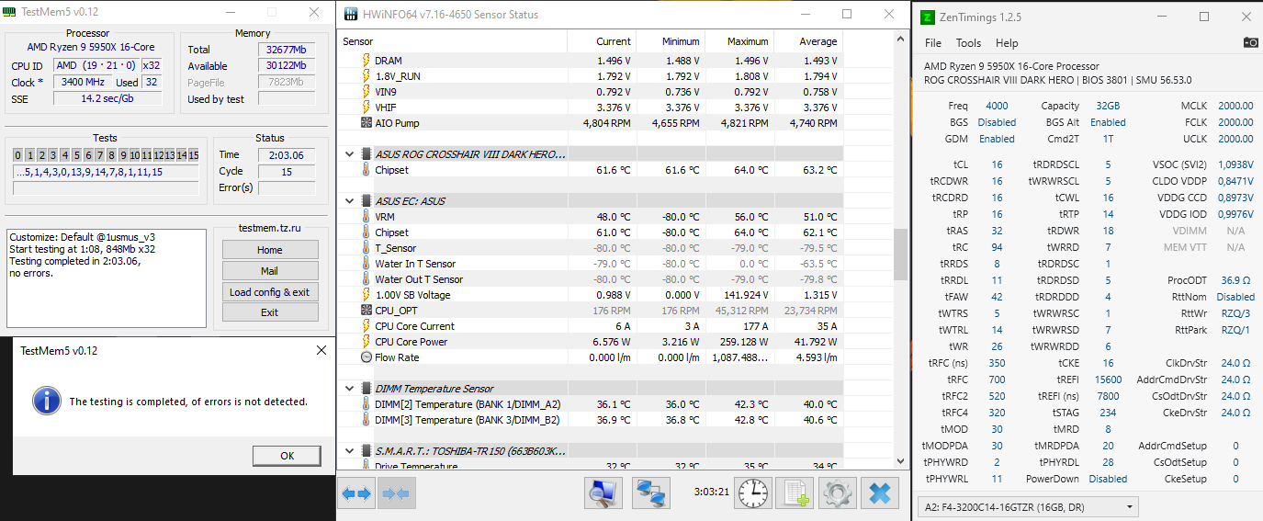
Task: Click the network computers icon in HWiNFO toolbar
Action: [651, 493]
